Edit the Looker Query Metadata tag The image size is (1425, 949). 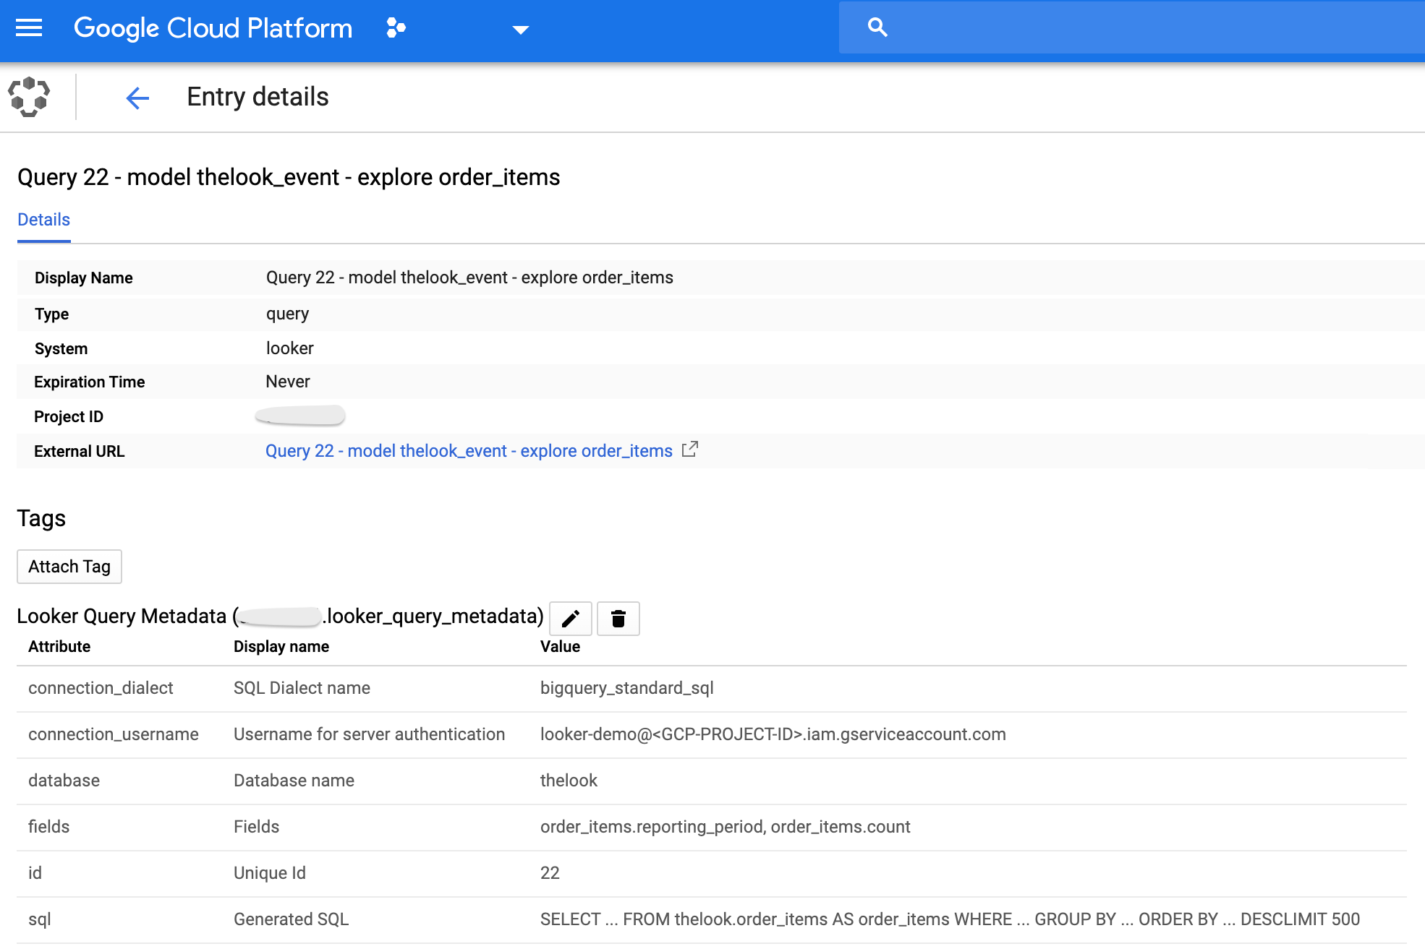pos(571,619)
